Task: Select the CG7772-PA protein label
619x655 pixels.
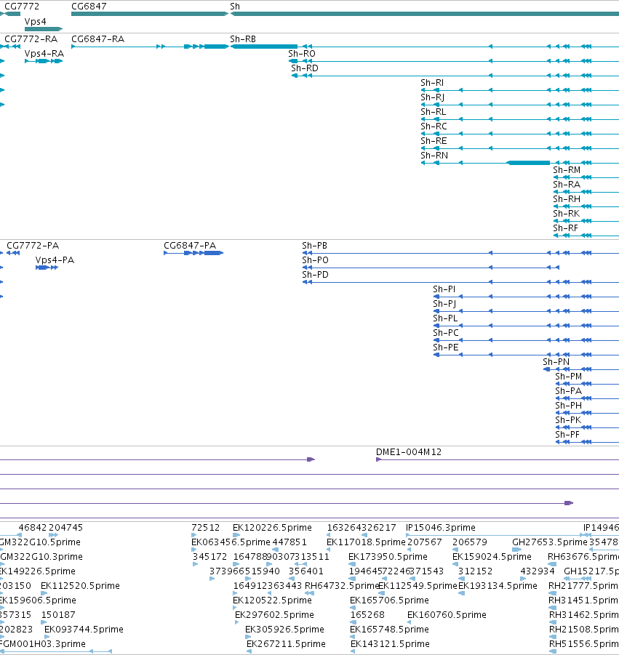Action: (33, 246)
